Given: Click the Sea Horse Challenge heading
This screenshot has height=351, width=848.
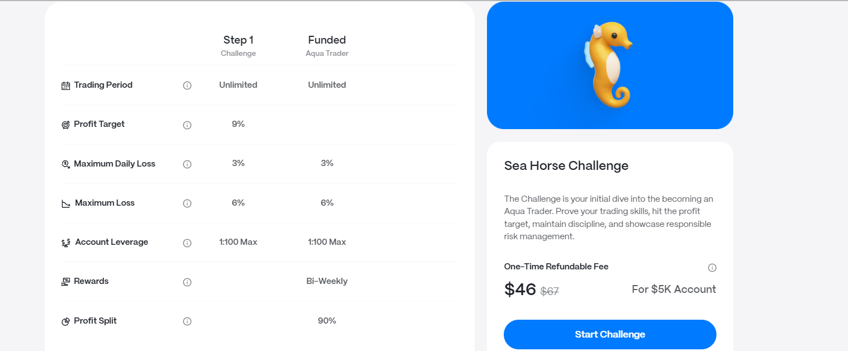Looking at the screenshot, I should 566,165.
